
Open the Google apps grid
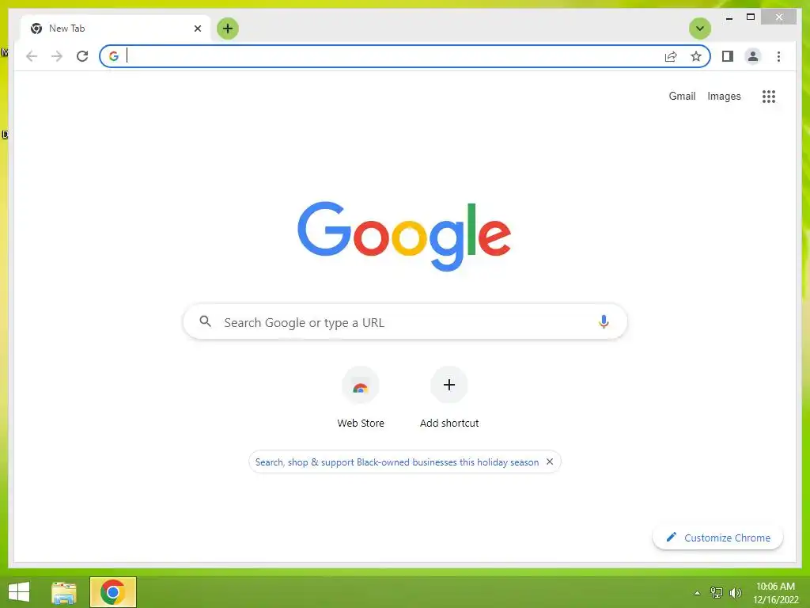pyautogui.click(x=769, y=96)
